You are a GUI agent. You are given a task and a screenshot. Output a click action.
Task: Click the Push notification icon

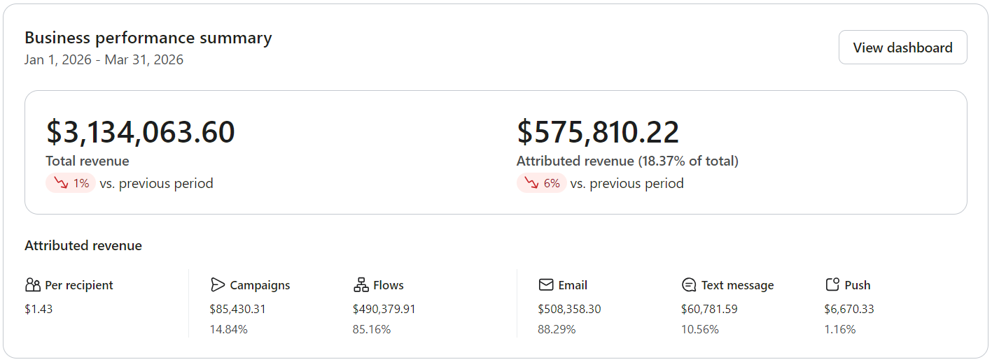(832, 285)
